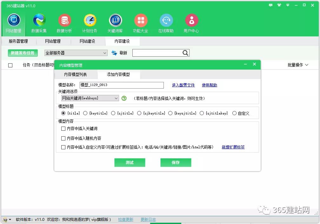Select the {keysjtitle} radio option

[170, 113]
